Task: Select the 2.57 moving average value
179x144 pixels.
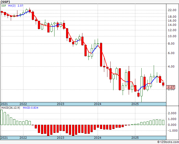Action: (20, 6)
